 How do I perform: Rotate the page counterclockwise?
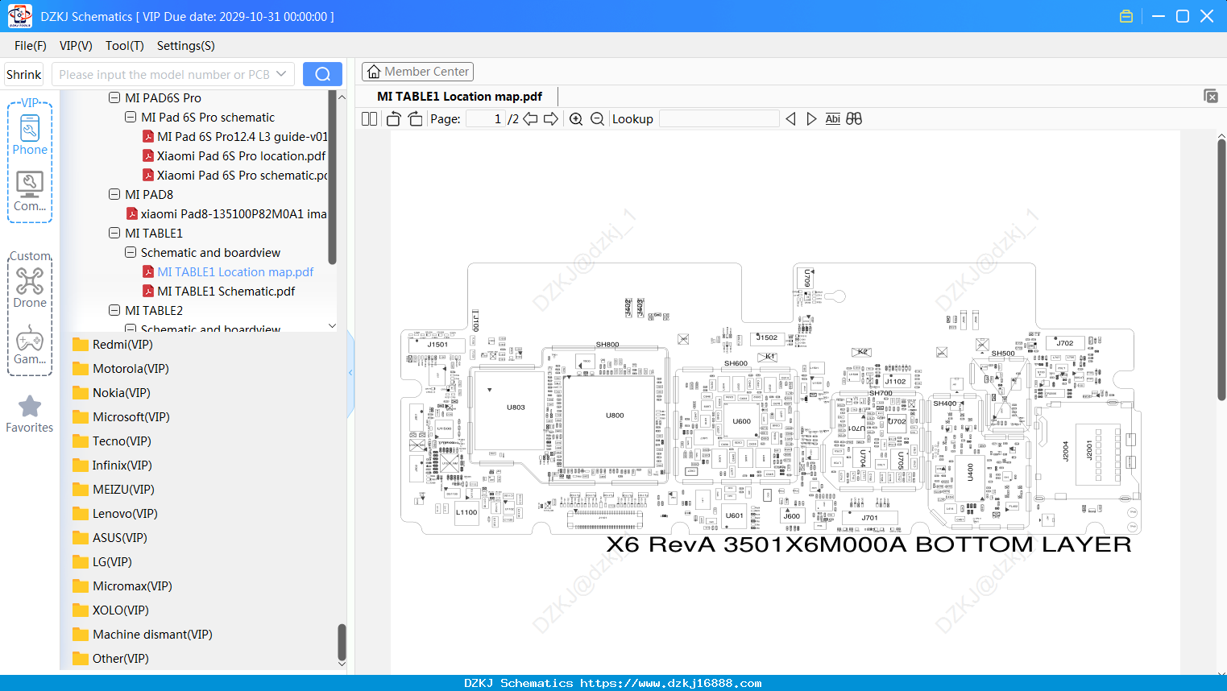point(393,118)
